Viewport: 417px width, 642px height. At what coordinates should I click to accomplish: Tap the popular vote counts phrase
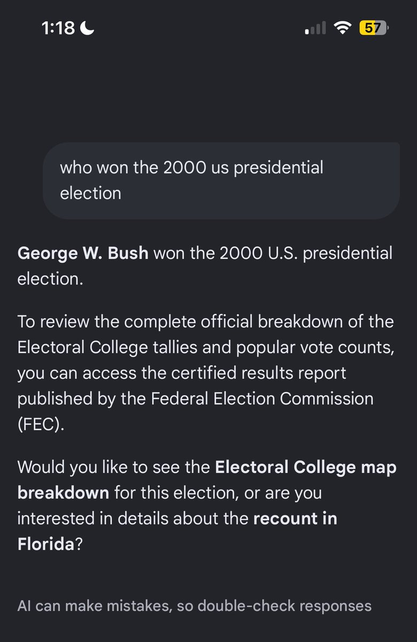coord(313,347)
